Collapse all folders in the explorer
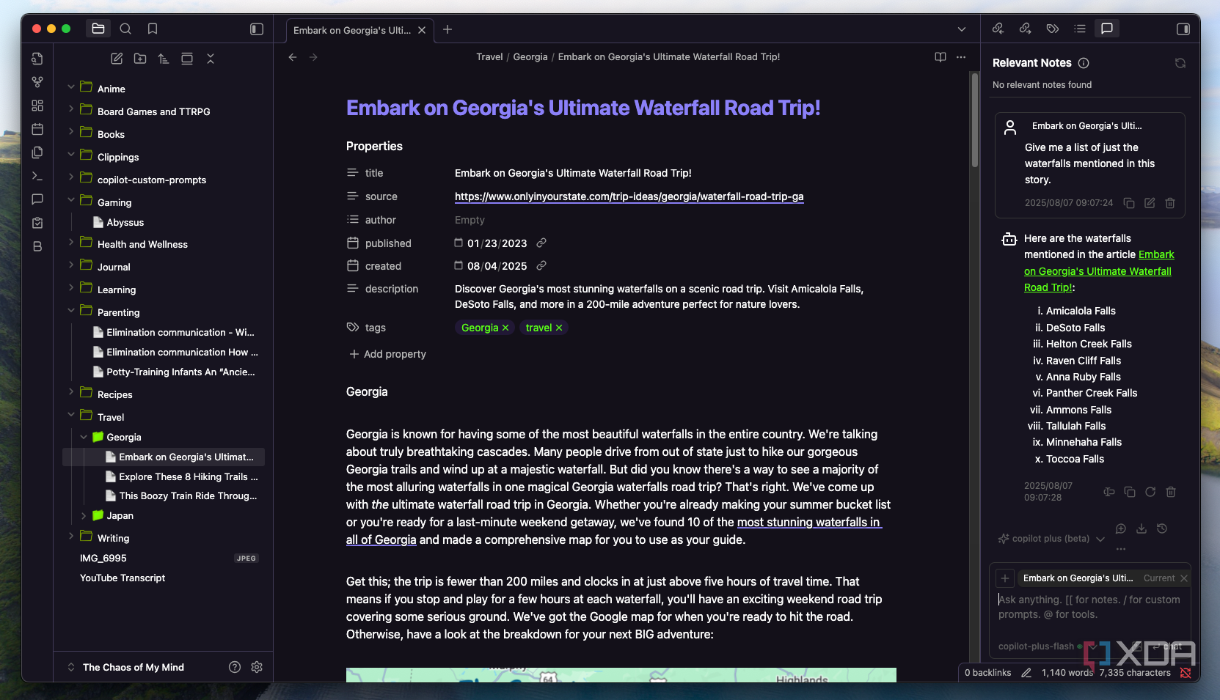This screenshot has height=700, width=1220. point(211,59)
